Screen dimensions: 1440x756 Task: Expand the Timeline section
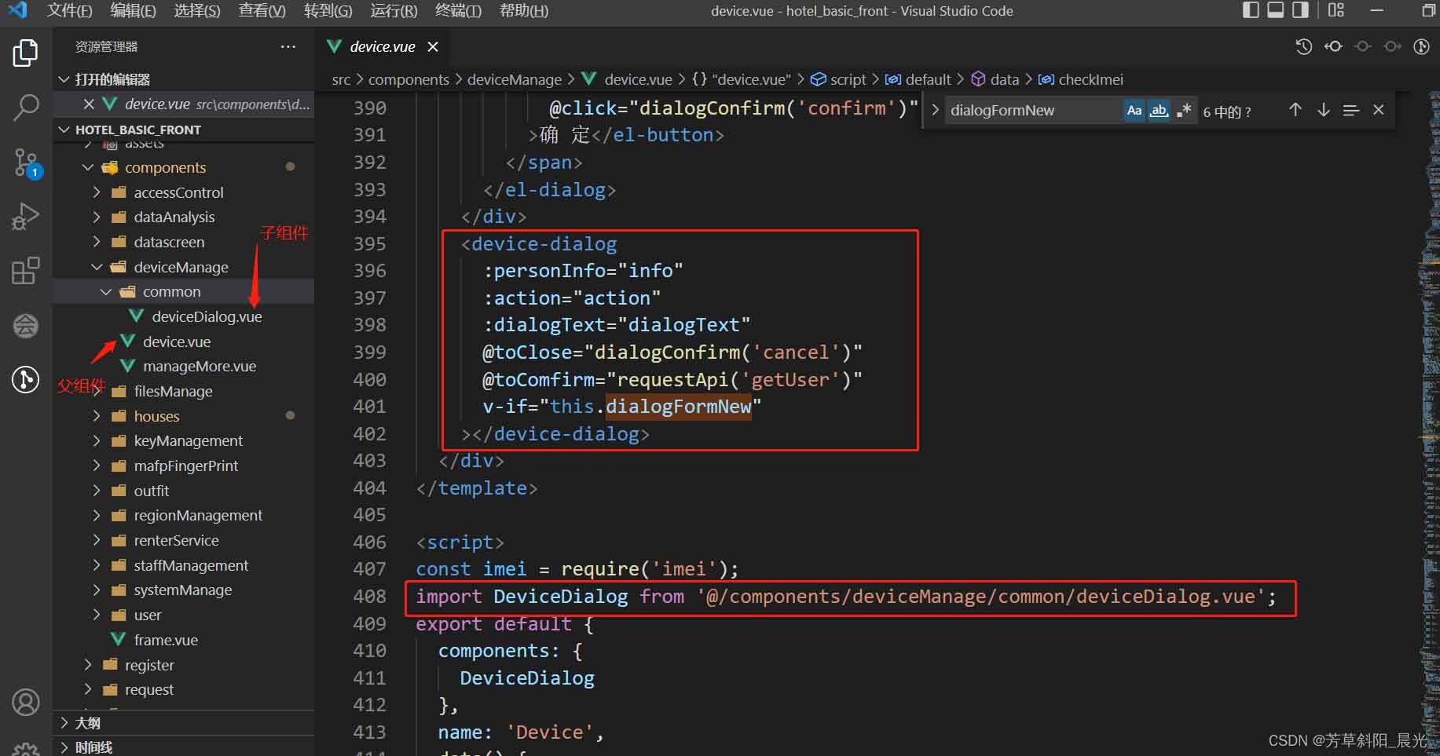[65, 747]
